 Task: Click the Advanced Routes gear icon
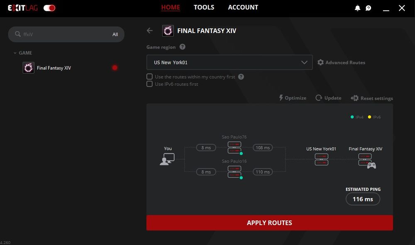pyautogui.click(x=320, y=62)
